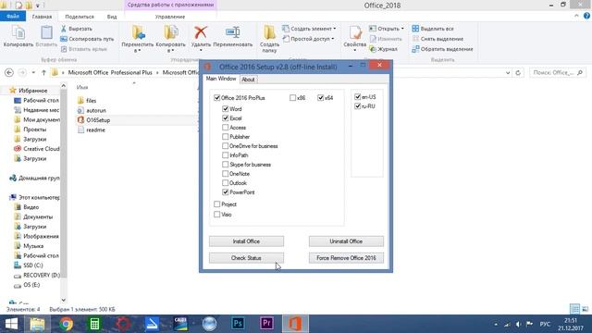Click Move to (Переместить в) icon
592x333 pixels.
pyautogui.click(x=138, y=33)
